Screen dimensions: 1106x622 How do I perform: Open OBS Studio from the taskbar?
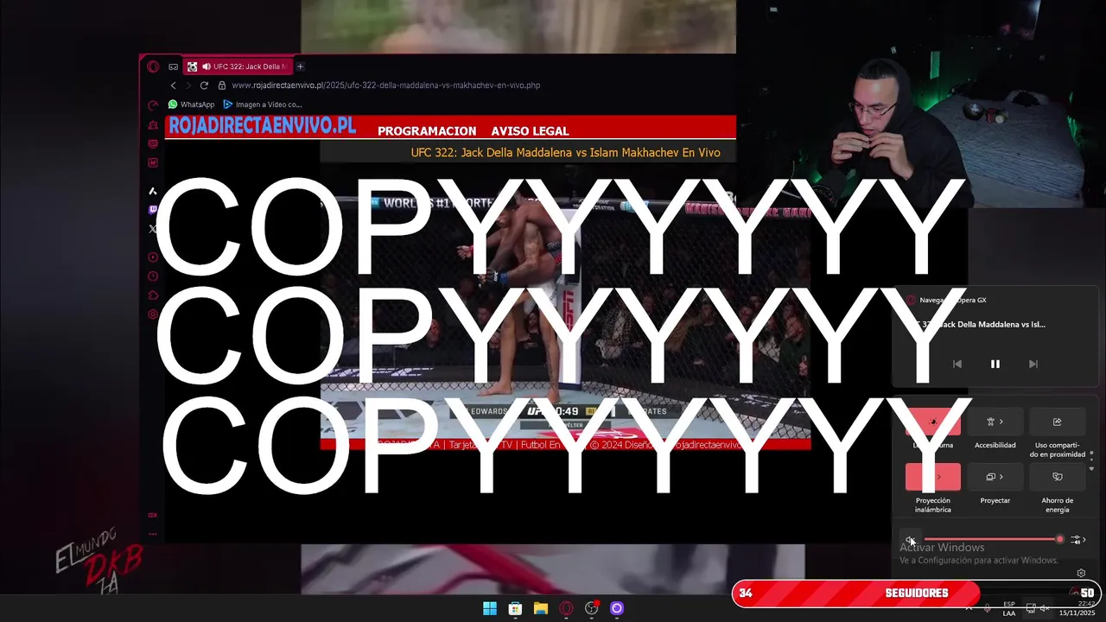tap(592, 608)
